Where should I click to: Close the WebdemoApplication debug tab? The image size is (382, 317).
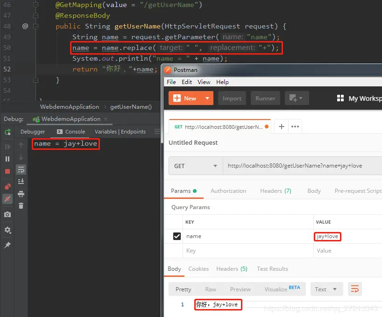(106, 119)
